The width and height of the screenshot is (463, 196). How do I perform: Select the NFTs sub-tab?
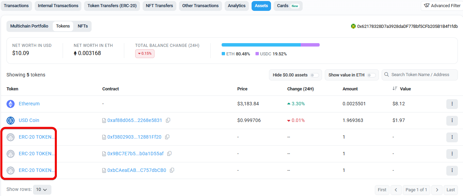(x=83, y=26)
